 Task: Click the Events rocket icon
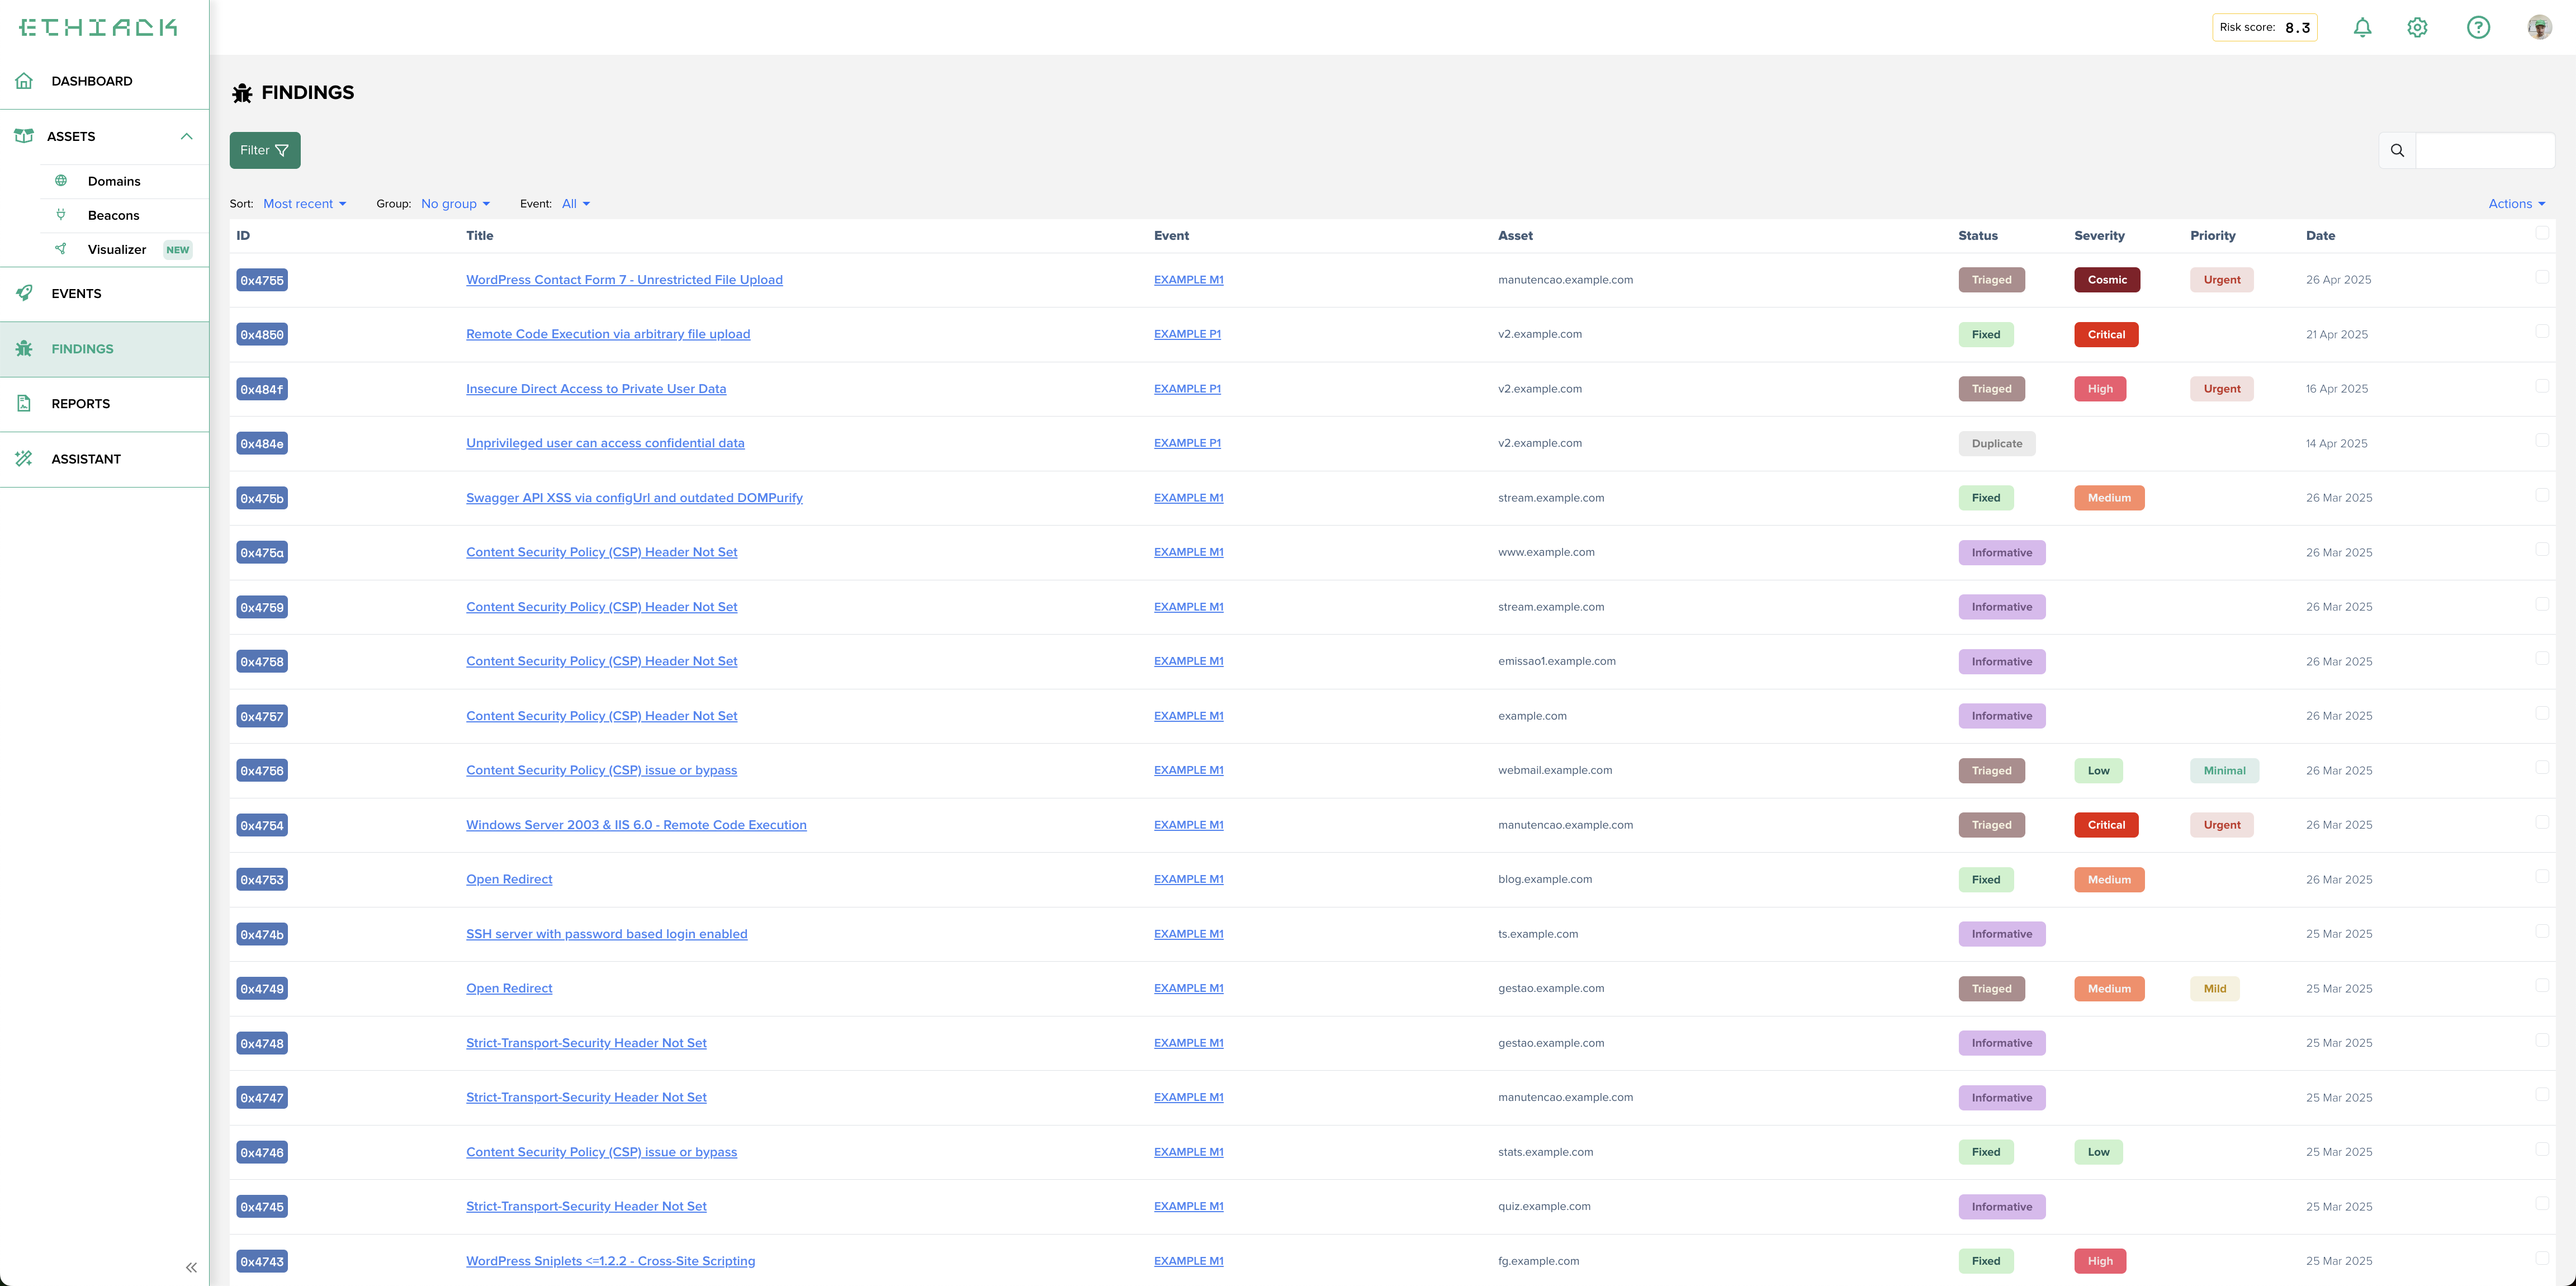(24, 293)
